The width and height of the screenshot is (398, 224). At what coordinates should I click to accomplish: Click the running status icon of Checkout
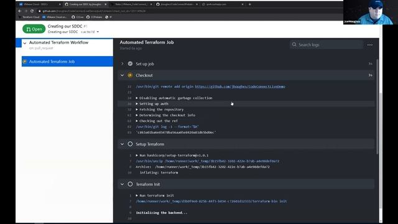click(130, 75)
